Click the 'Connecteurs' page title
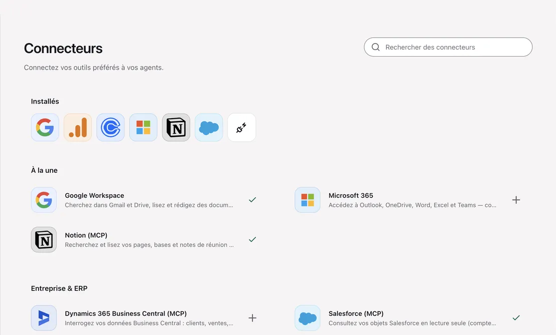Image resolution: width=556 pixels, height=335 pixels. click(x=63, y=49)
